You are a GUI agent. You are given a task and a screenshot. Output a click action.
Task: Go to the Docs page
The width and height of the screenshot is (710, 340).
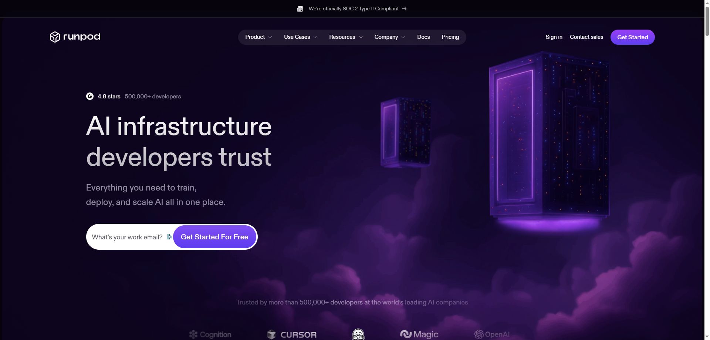[423, 37]
